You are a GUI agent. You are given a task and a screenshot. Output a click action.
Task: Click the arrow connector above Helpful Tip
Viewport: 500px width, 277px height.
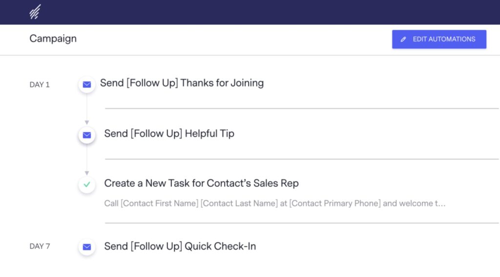pyautogui.click(x=87, y=122)
